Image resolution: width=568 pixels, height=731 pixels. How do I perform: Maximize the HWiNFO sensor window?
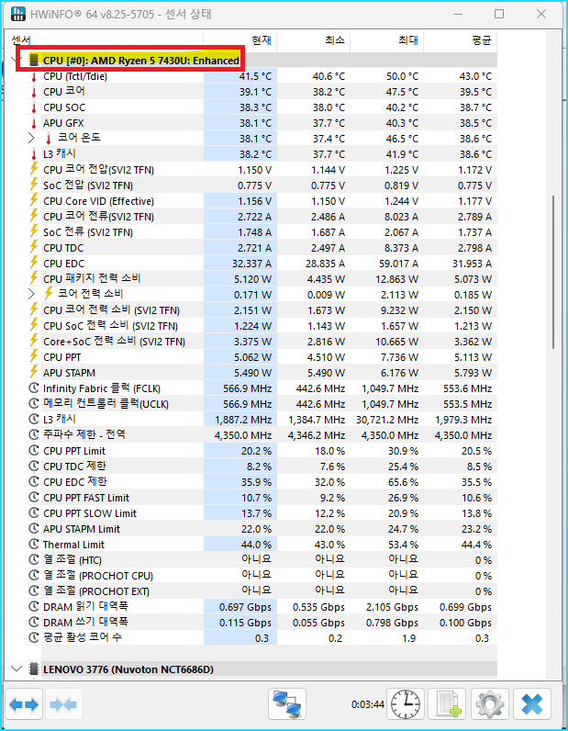499,14
